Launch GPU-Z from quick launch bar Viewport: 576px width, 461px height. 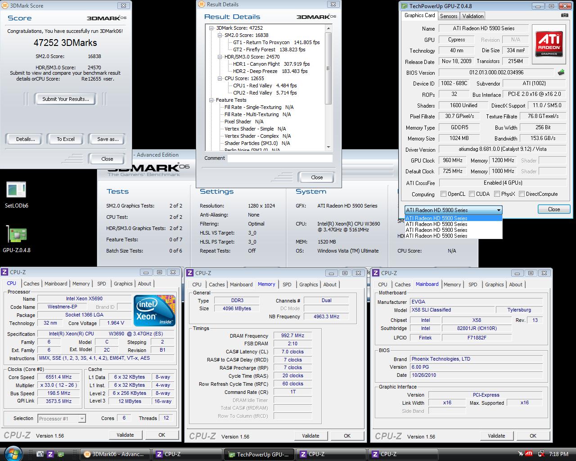point(60,454)
